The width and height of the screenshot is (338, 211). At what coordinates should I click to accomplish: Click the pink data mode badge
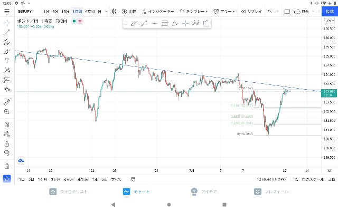point(80,21)
